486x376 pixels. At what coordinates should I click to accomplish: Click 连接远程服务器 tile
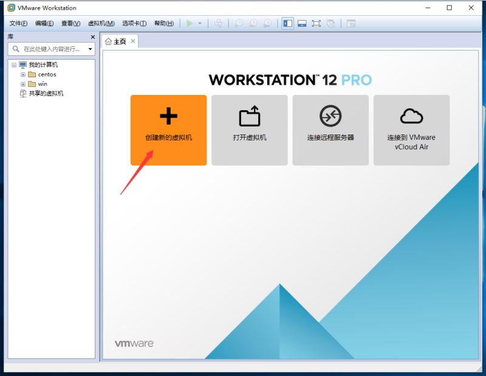point(330,130)
